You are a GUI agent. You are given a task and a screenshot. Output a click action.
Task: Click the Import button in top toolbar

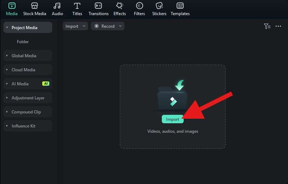(x=75, y=26)
